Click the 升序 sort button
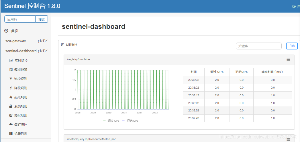The height and width of the screenshot is (142, 300). [x=292, y=46]
